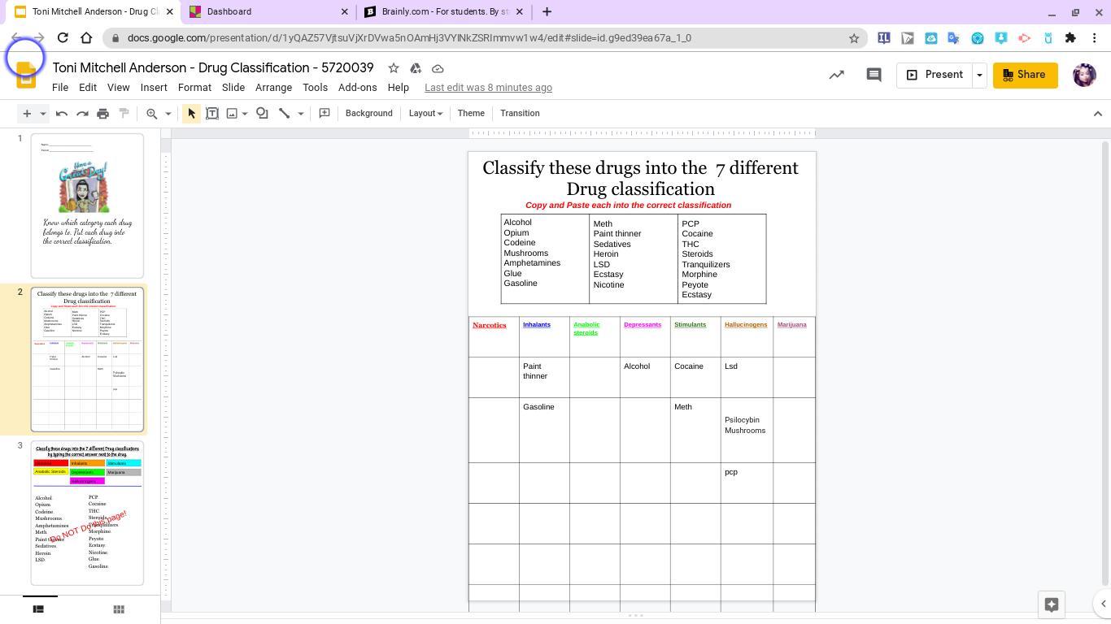The image size is (1111, 624).
Task: Add a new slide with the plus button
Action: (x=27, y=114)
